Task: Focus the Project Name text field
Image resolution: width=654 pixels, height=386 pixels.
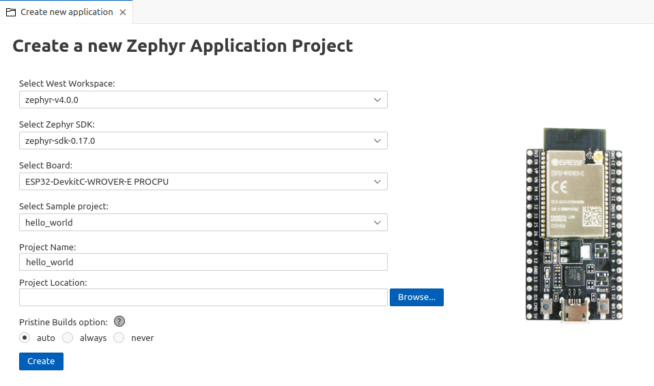Action: pyautogui.click(x=203, y=262)
